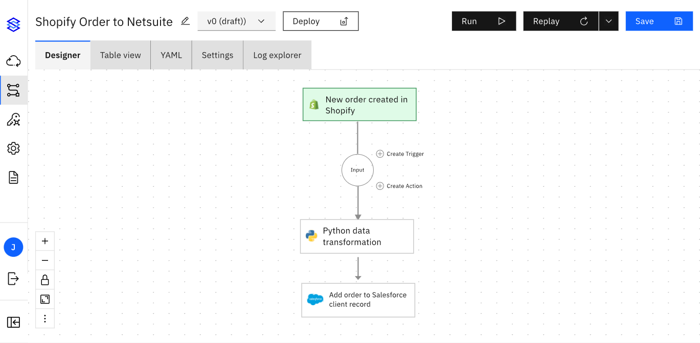
Task: Select the workflows sidebar icon
Action: (x=13, y=90)
